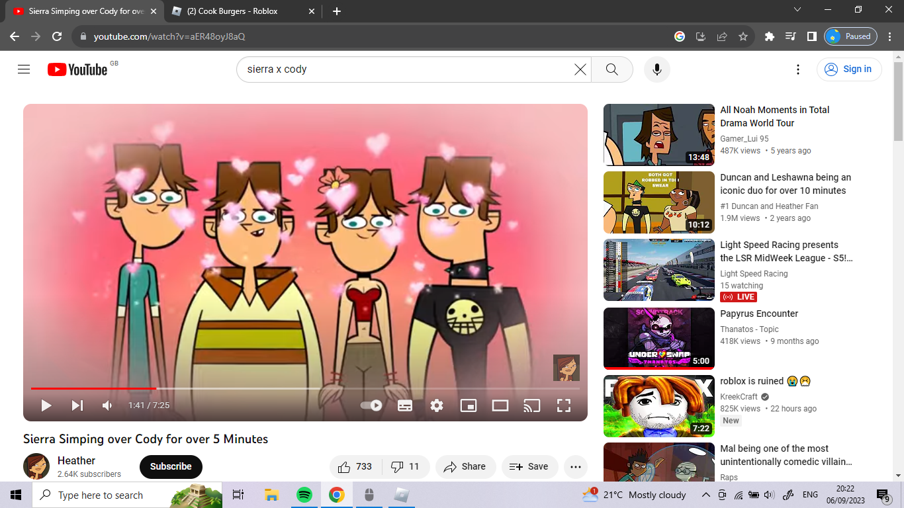This screenshot has height=508, width=904.
Task: Open Task View on the taskbar
Action: (x=238, y=495)
